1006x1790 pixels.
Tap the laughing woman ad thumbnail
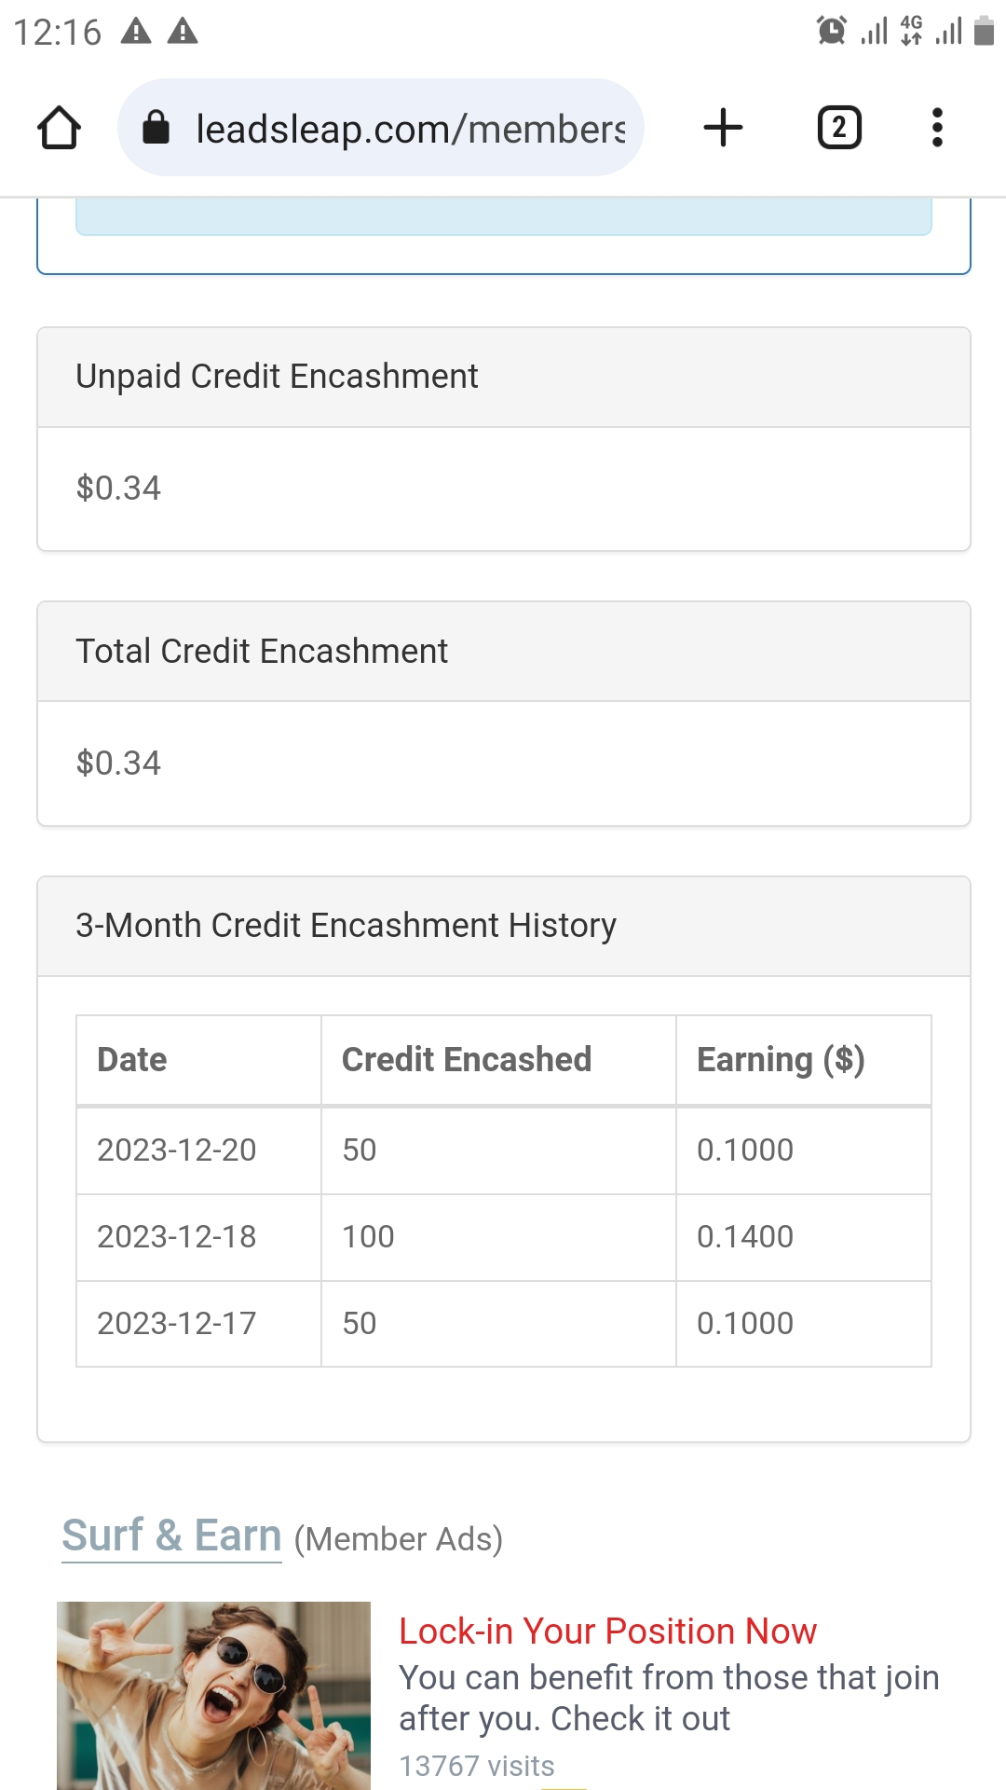coord(213,1695)
